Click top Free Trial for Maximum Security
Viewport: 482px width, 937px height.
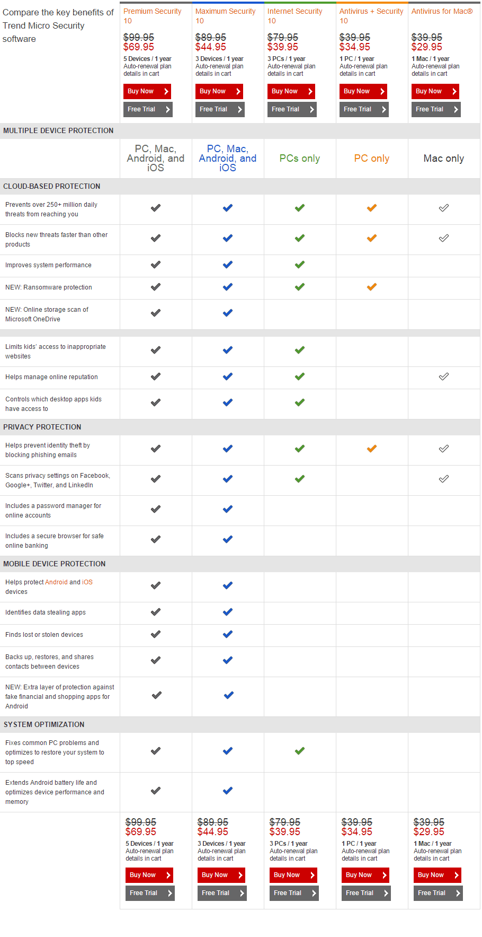coord(220,109)
